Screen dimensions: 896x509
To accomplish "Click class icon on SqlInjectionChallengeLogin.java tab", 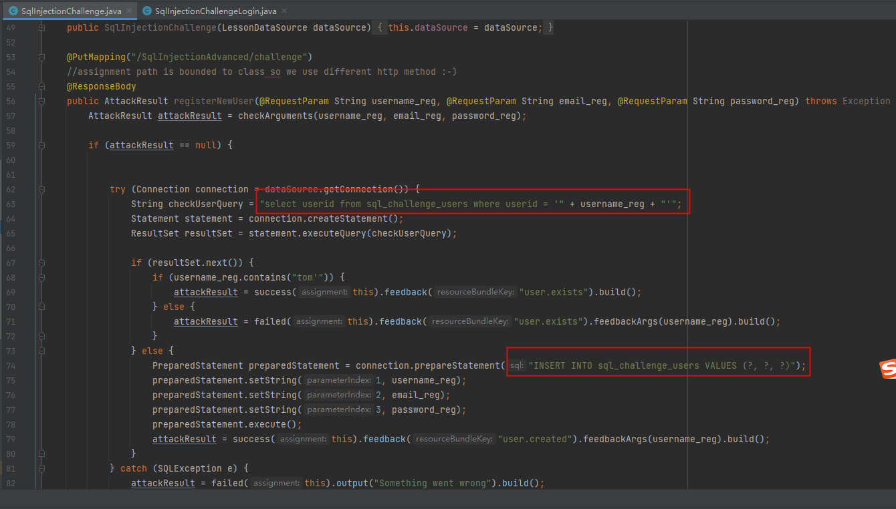I will [x=146, y=11].
